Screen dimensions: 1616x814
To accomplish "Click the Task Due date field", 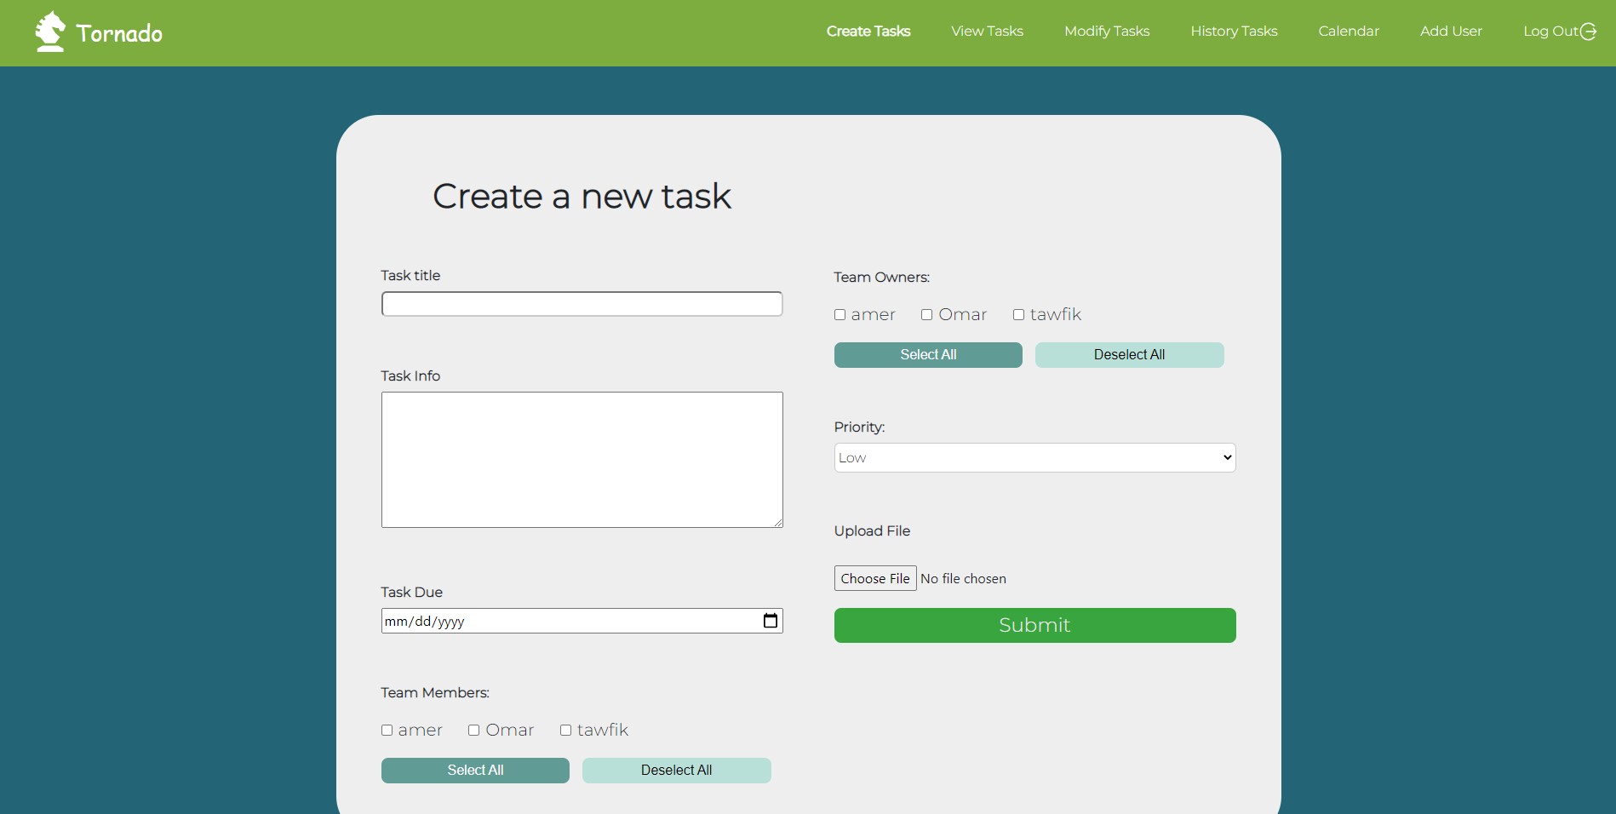I will point(582,621).
